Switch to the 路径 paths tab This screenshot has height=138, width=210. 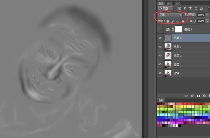(178, 4)
